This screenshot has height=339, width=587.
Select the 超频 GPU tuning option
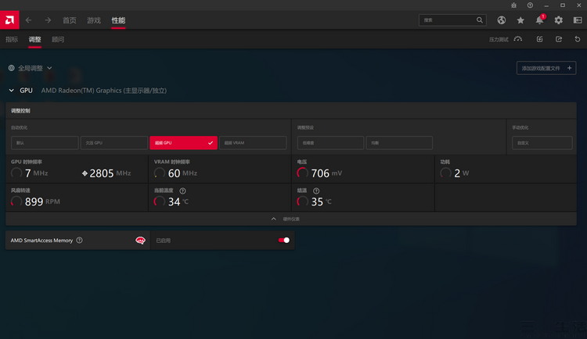(183, 143)
